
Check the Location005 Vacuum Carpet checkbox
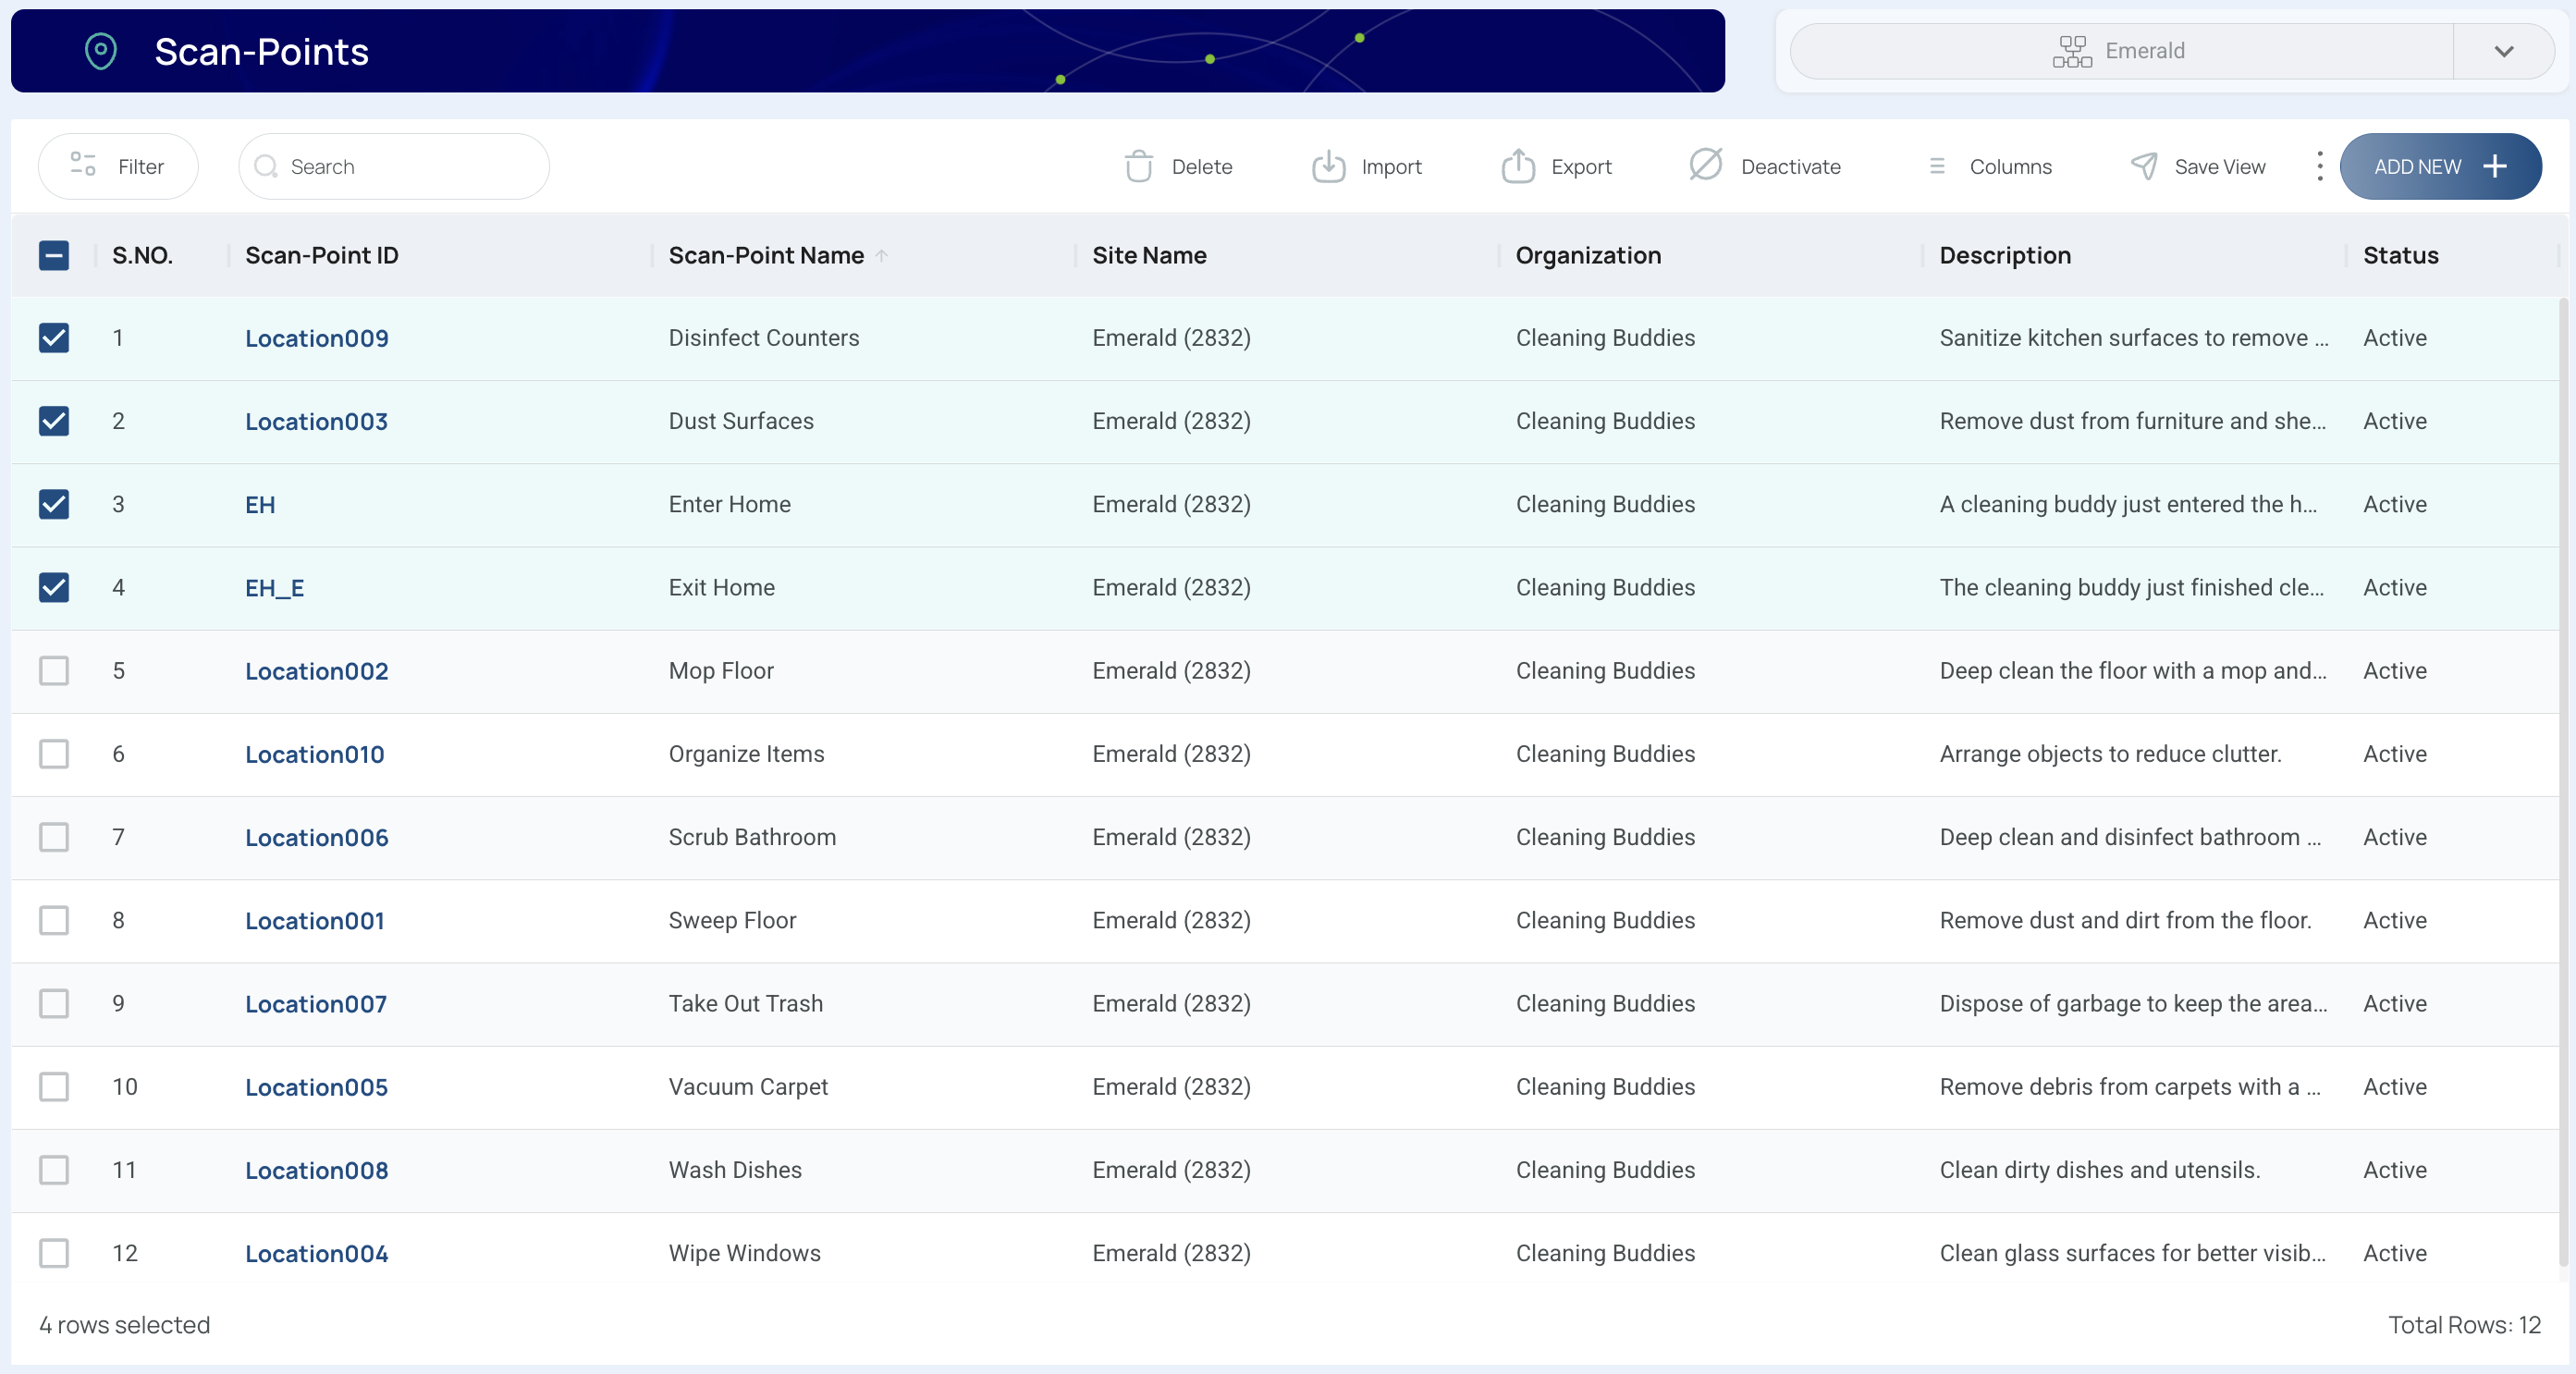click(54, 1086)
